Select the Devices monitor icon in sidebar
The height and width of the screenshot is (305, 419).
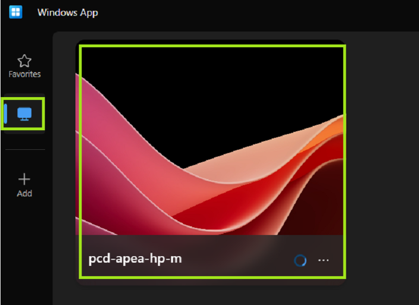[24, 114]
